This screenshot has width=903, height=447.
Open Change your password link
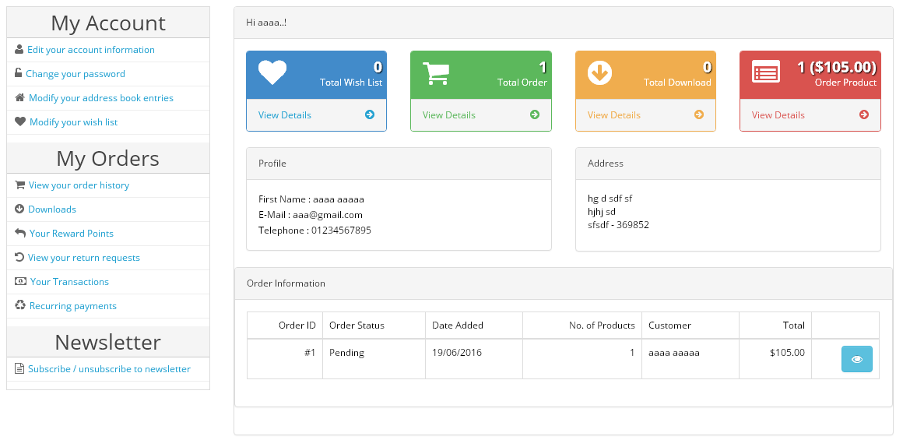click(x=76, y=74)
